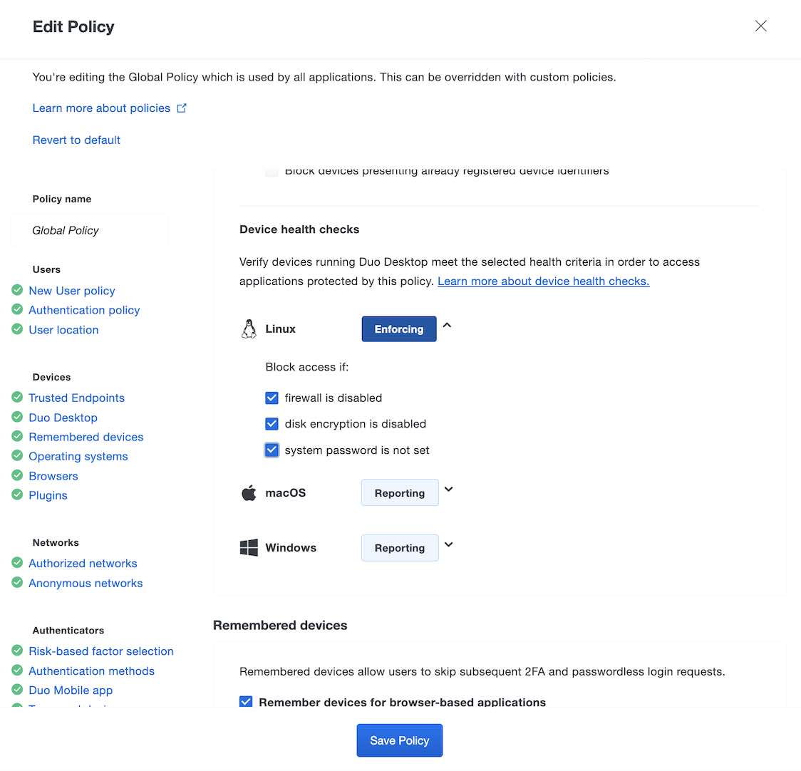The height and width of the screenshot is (771, 801).
Task: Click the Linux Enforcing mode button
Action: tap(398, 329)
